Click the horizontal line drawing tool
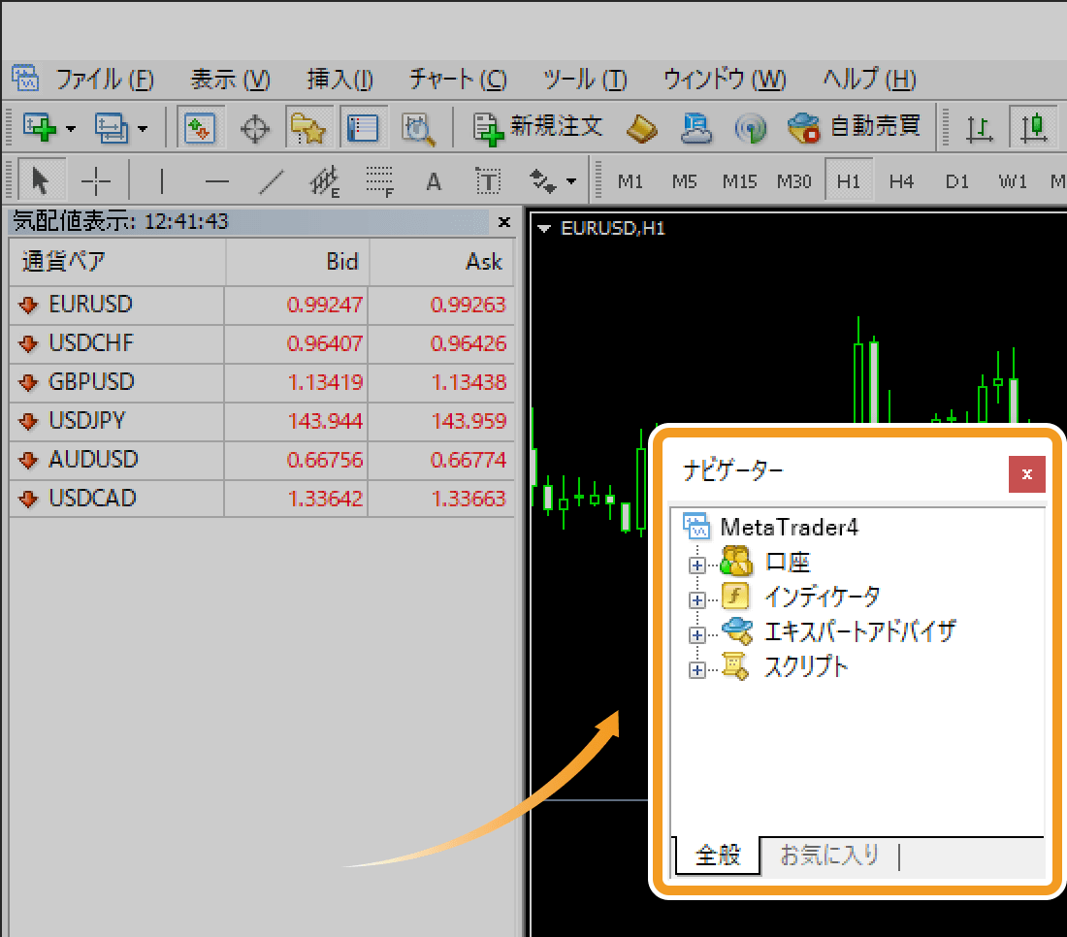Screen dimensions: 1067x937 [217, 180]
